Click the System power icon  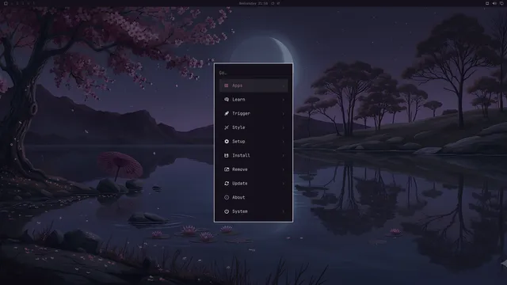[227, 211]
